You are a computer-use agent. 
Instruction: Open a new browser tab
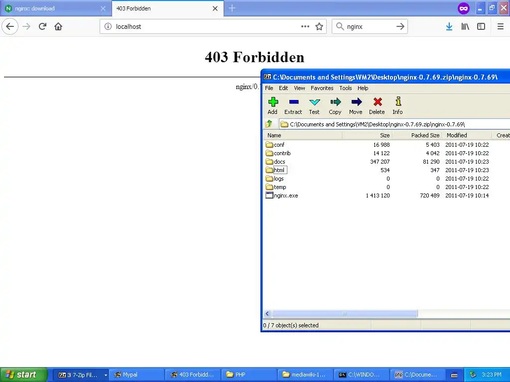[x=232, y=8]
